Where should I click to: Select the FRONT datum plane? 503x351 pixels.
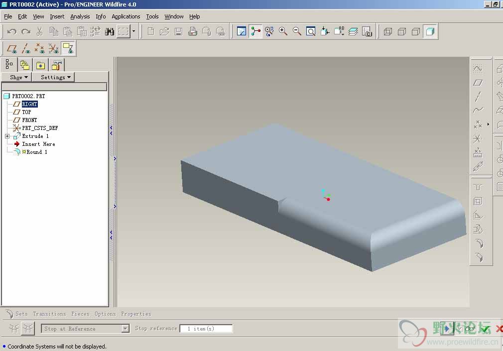coord(29,120)
